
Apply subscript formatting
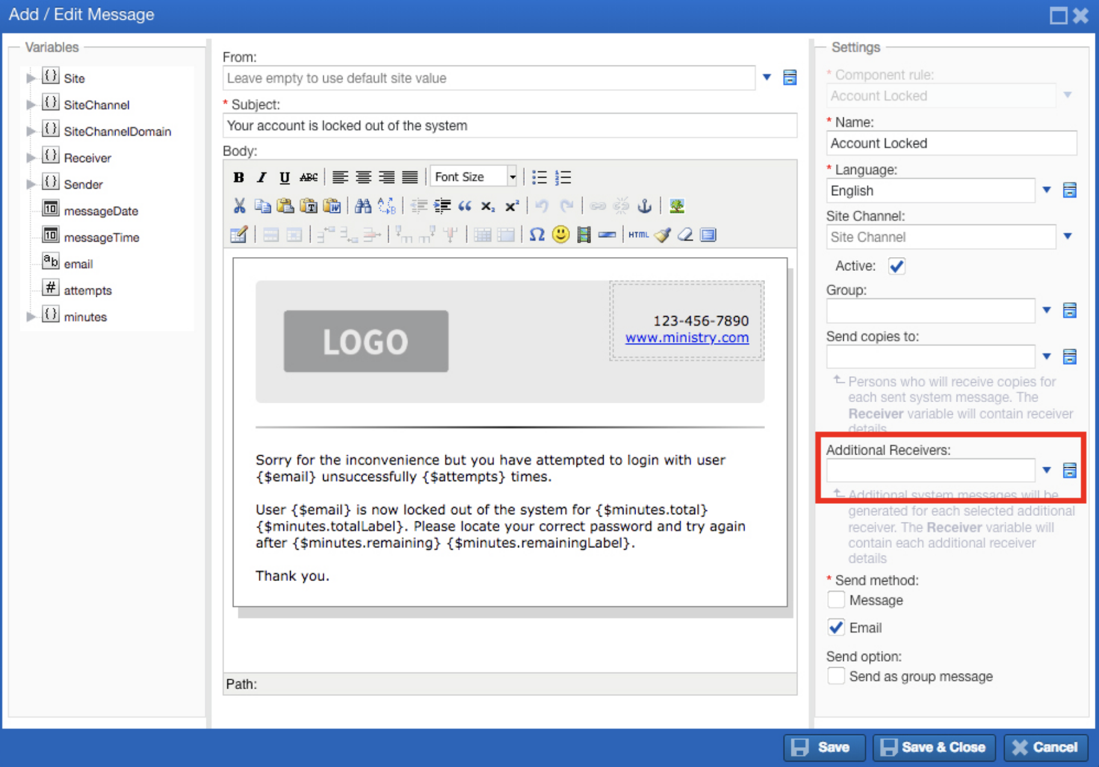click(488, 206)
